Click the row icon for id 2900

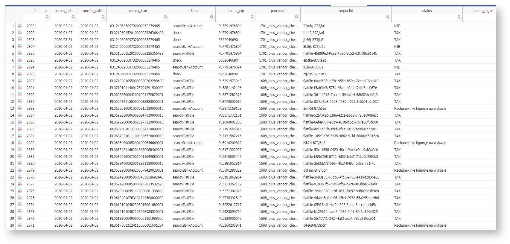pyautogui.click(x=20, y=26)
